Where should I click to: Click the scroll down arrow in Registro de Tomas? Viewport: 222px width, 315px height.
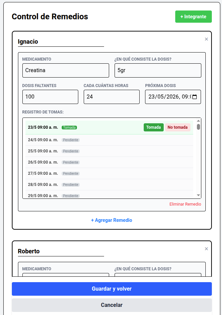coord(199,195)
